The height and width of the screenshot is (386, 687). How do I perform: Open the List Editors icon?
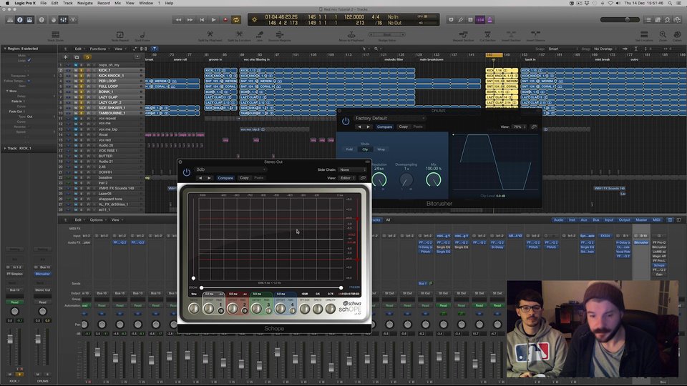coord(648,20)
